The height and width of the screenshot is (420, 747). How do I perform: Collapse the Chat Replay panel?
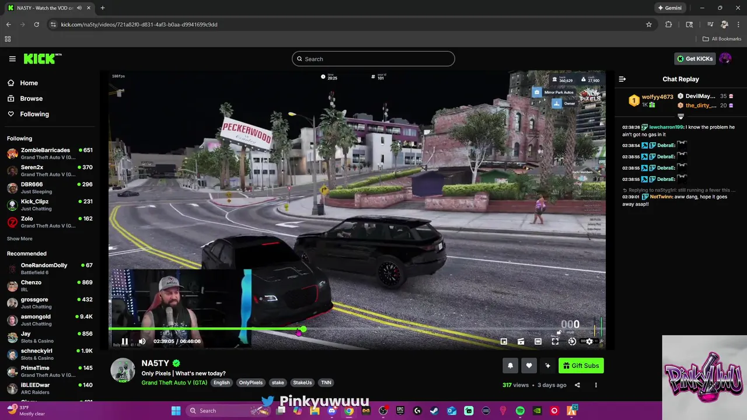(x=622, y=79)
